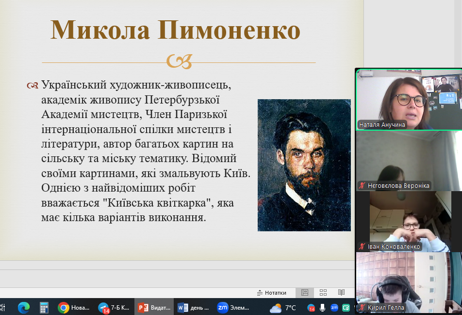The height and width of the screenshot is (315, 462).
Task: Click the slide text about Київська квіткарка
Action: (x=138, y=203)
